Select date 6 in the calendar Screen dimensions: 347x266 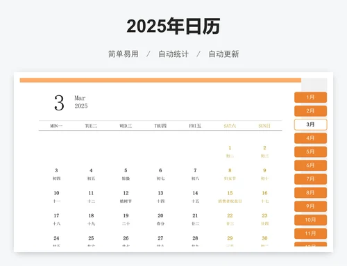[x=160, y=170]
